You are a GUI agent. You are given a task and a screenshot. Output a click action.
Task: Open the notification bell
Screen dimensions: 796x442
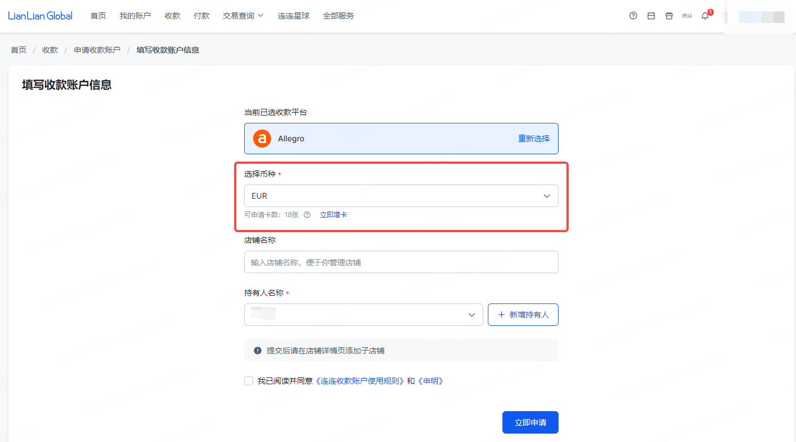[705, 16]
